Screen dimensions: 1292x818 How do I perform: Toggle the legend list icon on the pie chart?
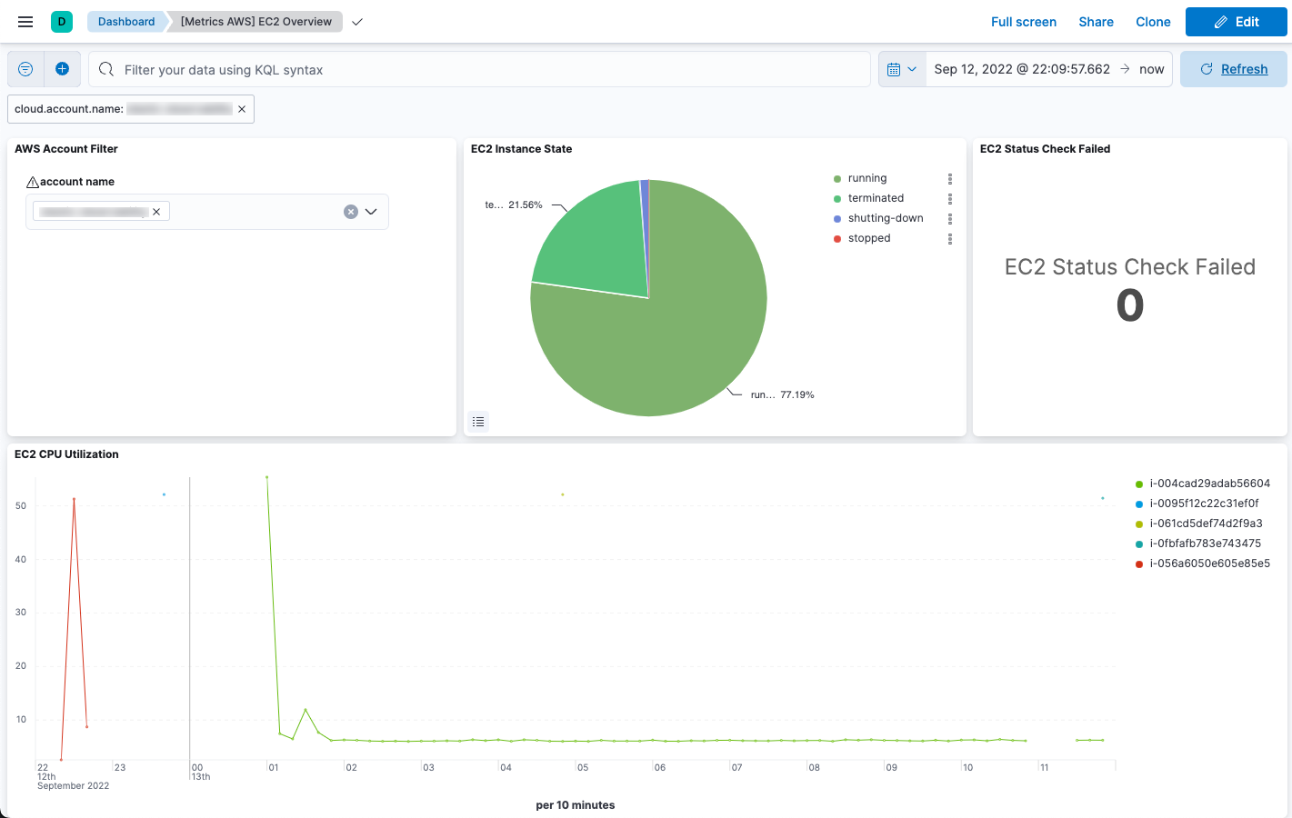point(478,421)
